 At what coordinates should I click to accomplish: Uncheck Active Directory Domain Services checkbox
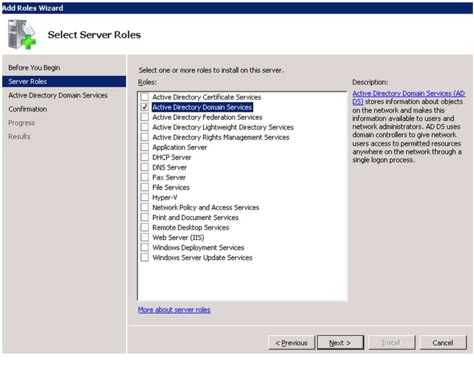pos(145,107)
